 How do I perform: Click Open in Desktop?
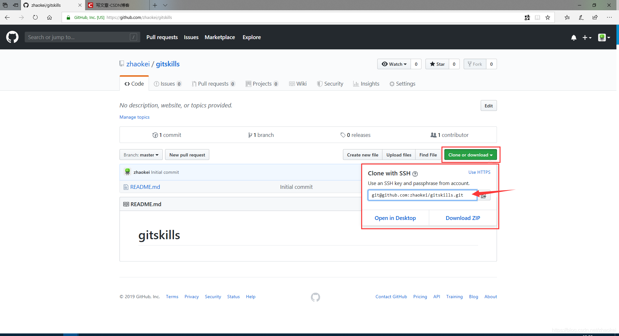pyautogui.click(x=395, y=218)
